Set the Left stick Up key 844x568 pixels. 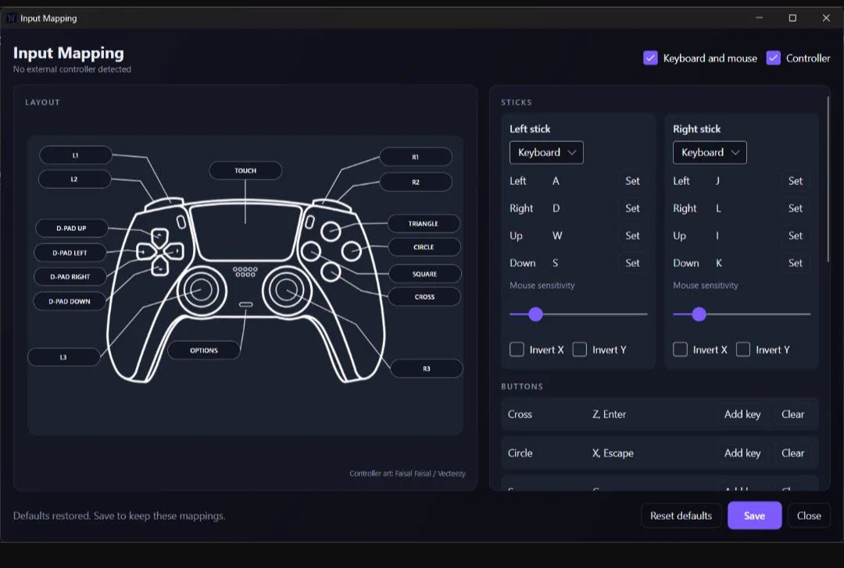(x=632, y=236)
